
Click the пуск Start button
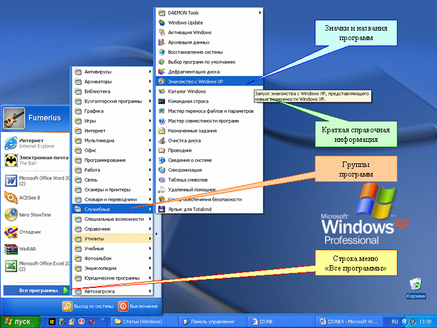click(20, 321)
